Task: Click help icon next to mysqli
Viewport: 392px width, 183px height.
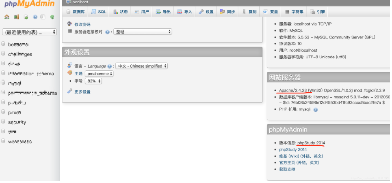Action: (316, 110)
